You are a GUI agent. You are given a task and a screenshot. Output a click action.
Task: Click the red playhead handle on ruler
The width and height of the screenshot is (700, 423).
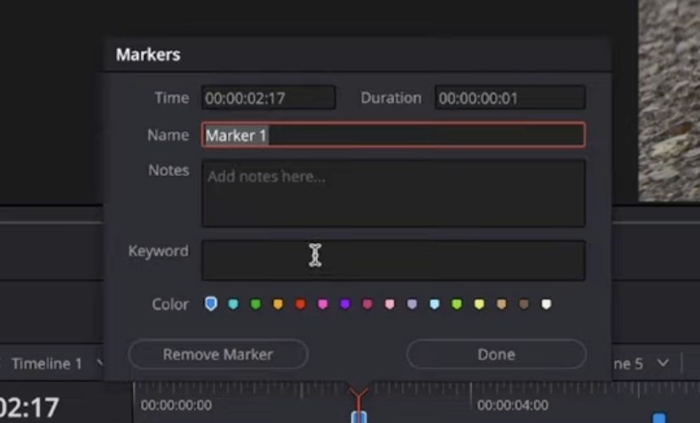pos(358,394)
